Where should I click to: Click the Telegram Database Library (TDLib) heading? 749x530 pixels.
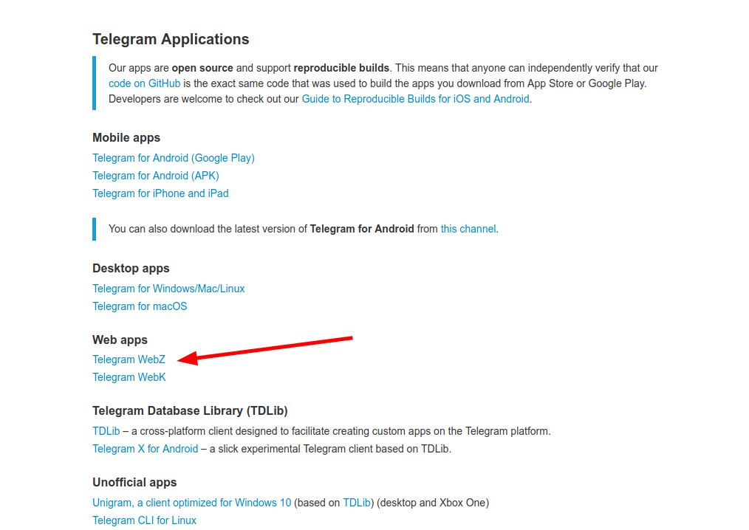(x=190, y=410)
